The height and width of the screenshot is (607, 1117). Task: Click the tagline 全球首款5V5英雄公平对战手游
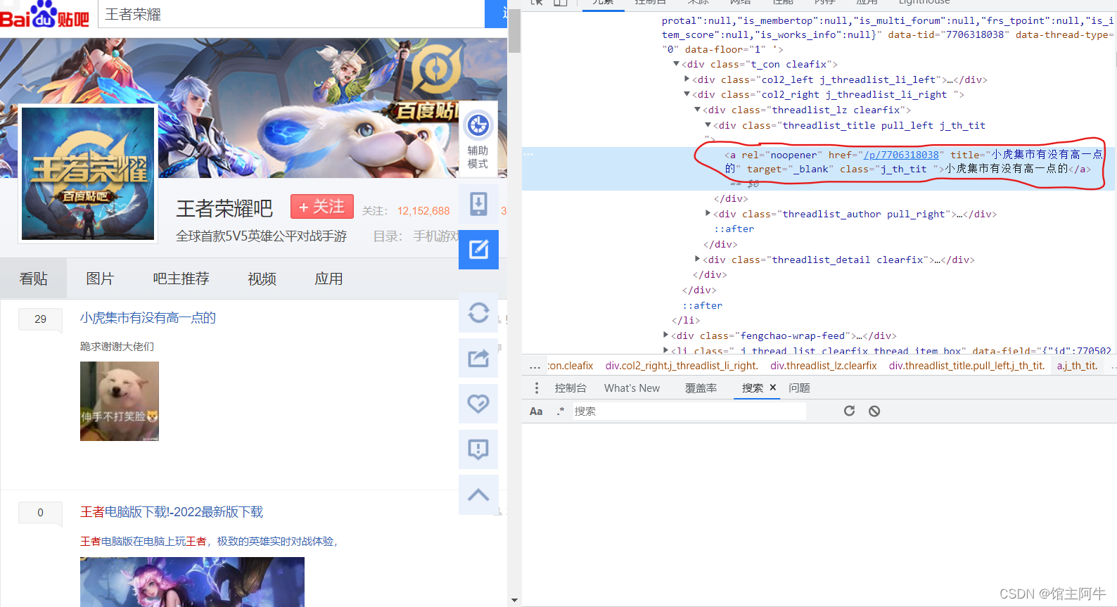point(261,236)
